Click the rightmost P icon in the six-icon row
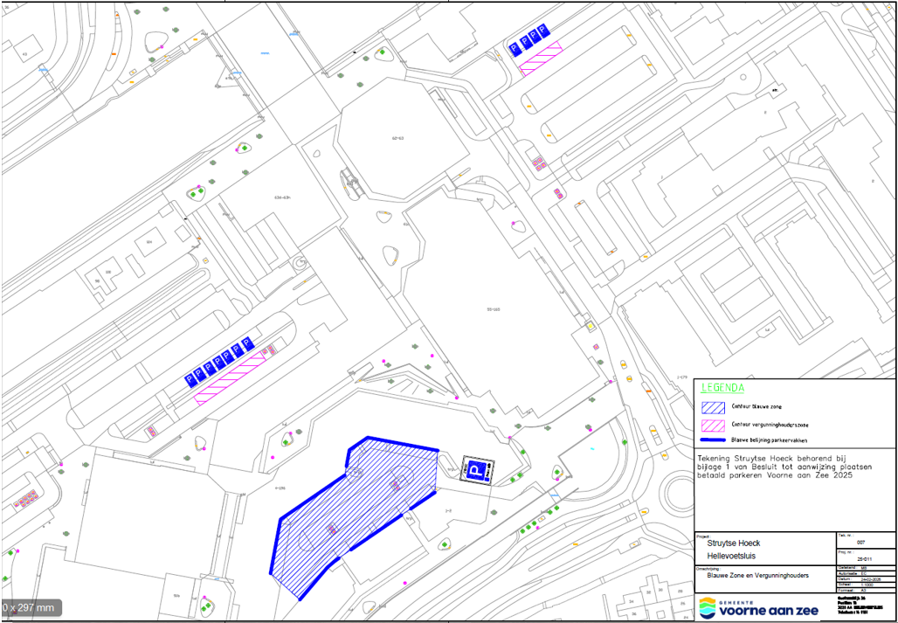Image resolution: width=898 pixels, height=623 pixels. click(x=248, y=345)
